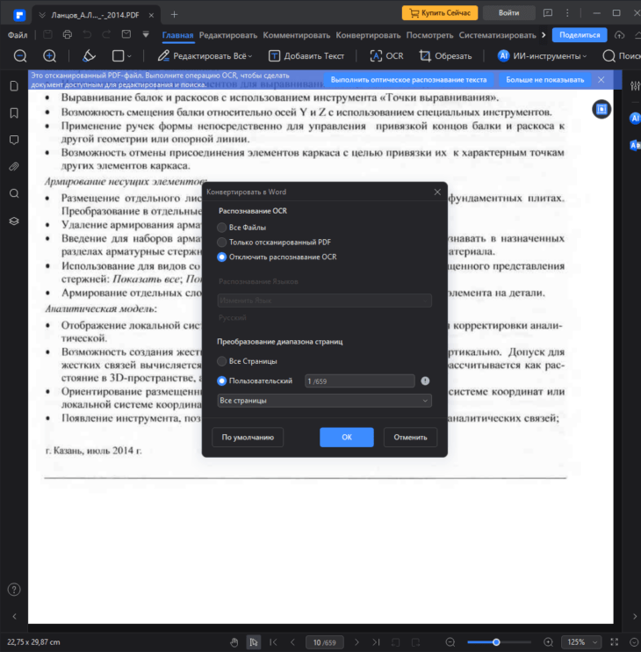This screenshot has width=641, height=652.
Task: Click the zoom out magnifier in toolbar
Action: [x=20, y=55]
